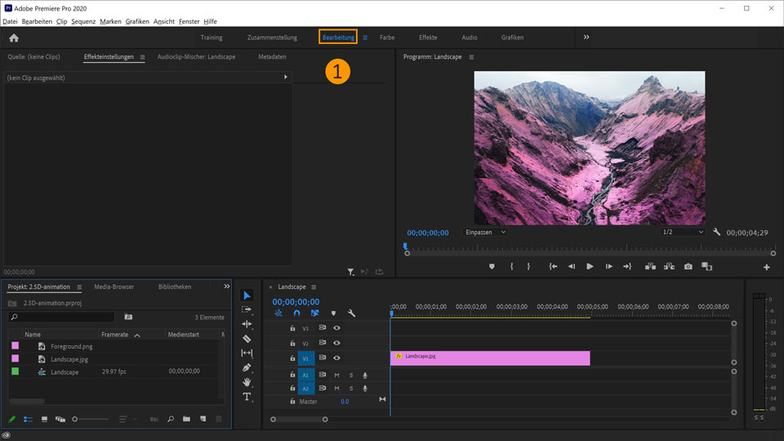This screenshot has width=784, height=441.
Task: Select the Hand tool
Action: (x=247, y=382)
